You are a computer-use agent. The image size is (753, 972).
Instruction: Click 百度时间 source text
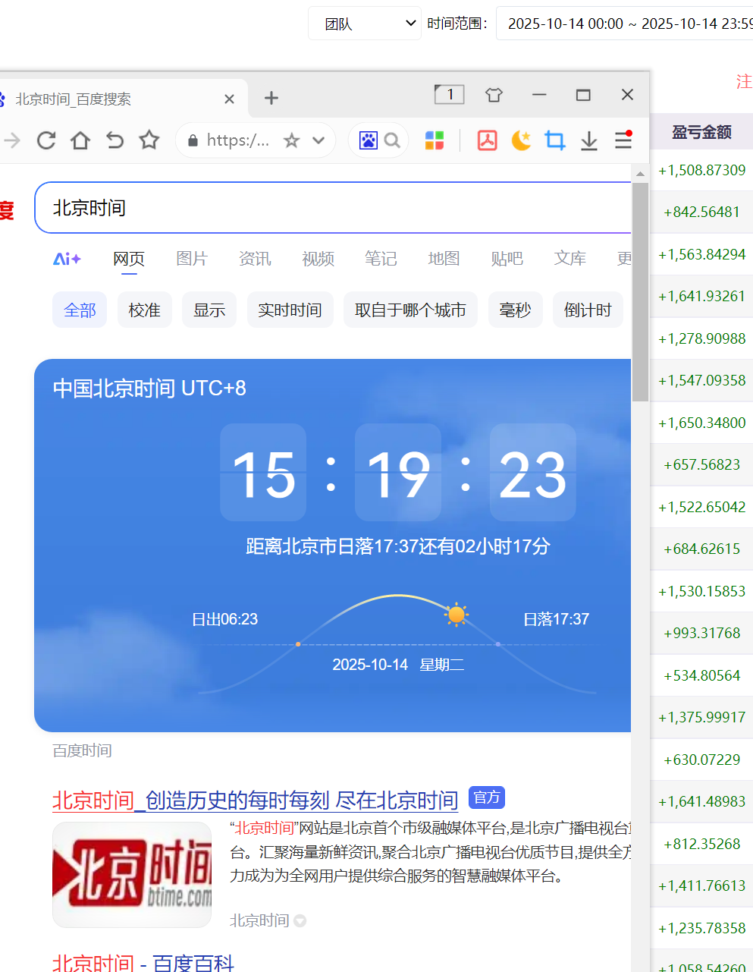82,750
